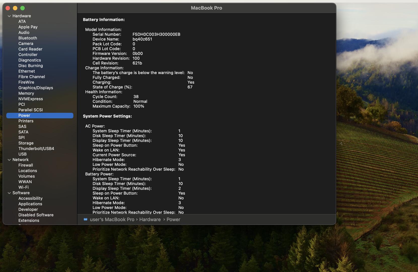Click MacBook Pro window title

(x=206, y=8)
